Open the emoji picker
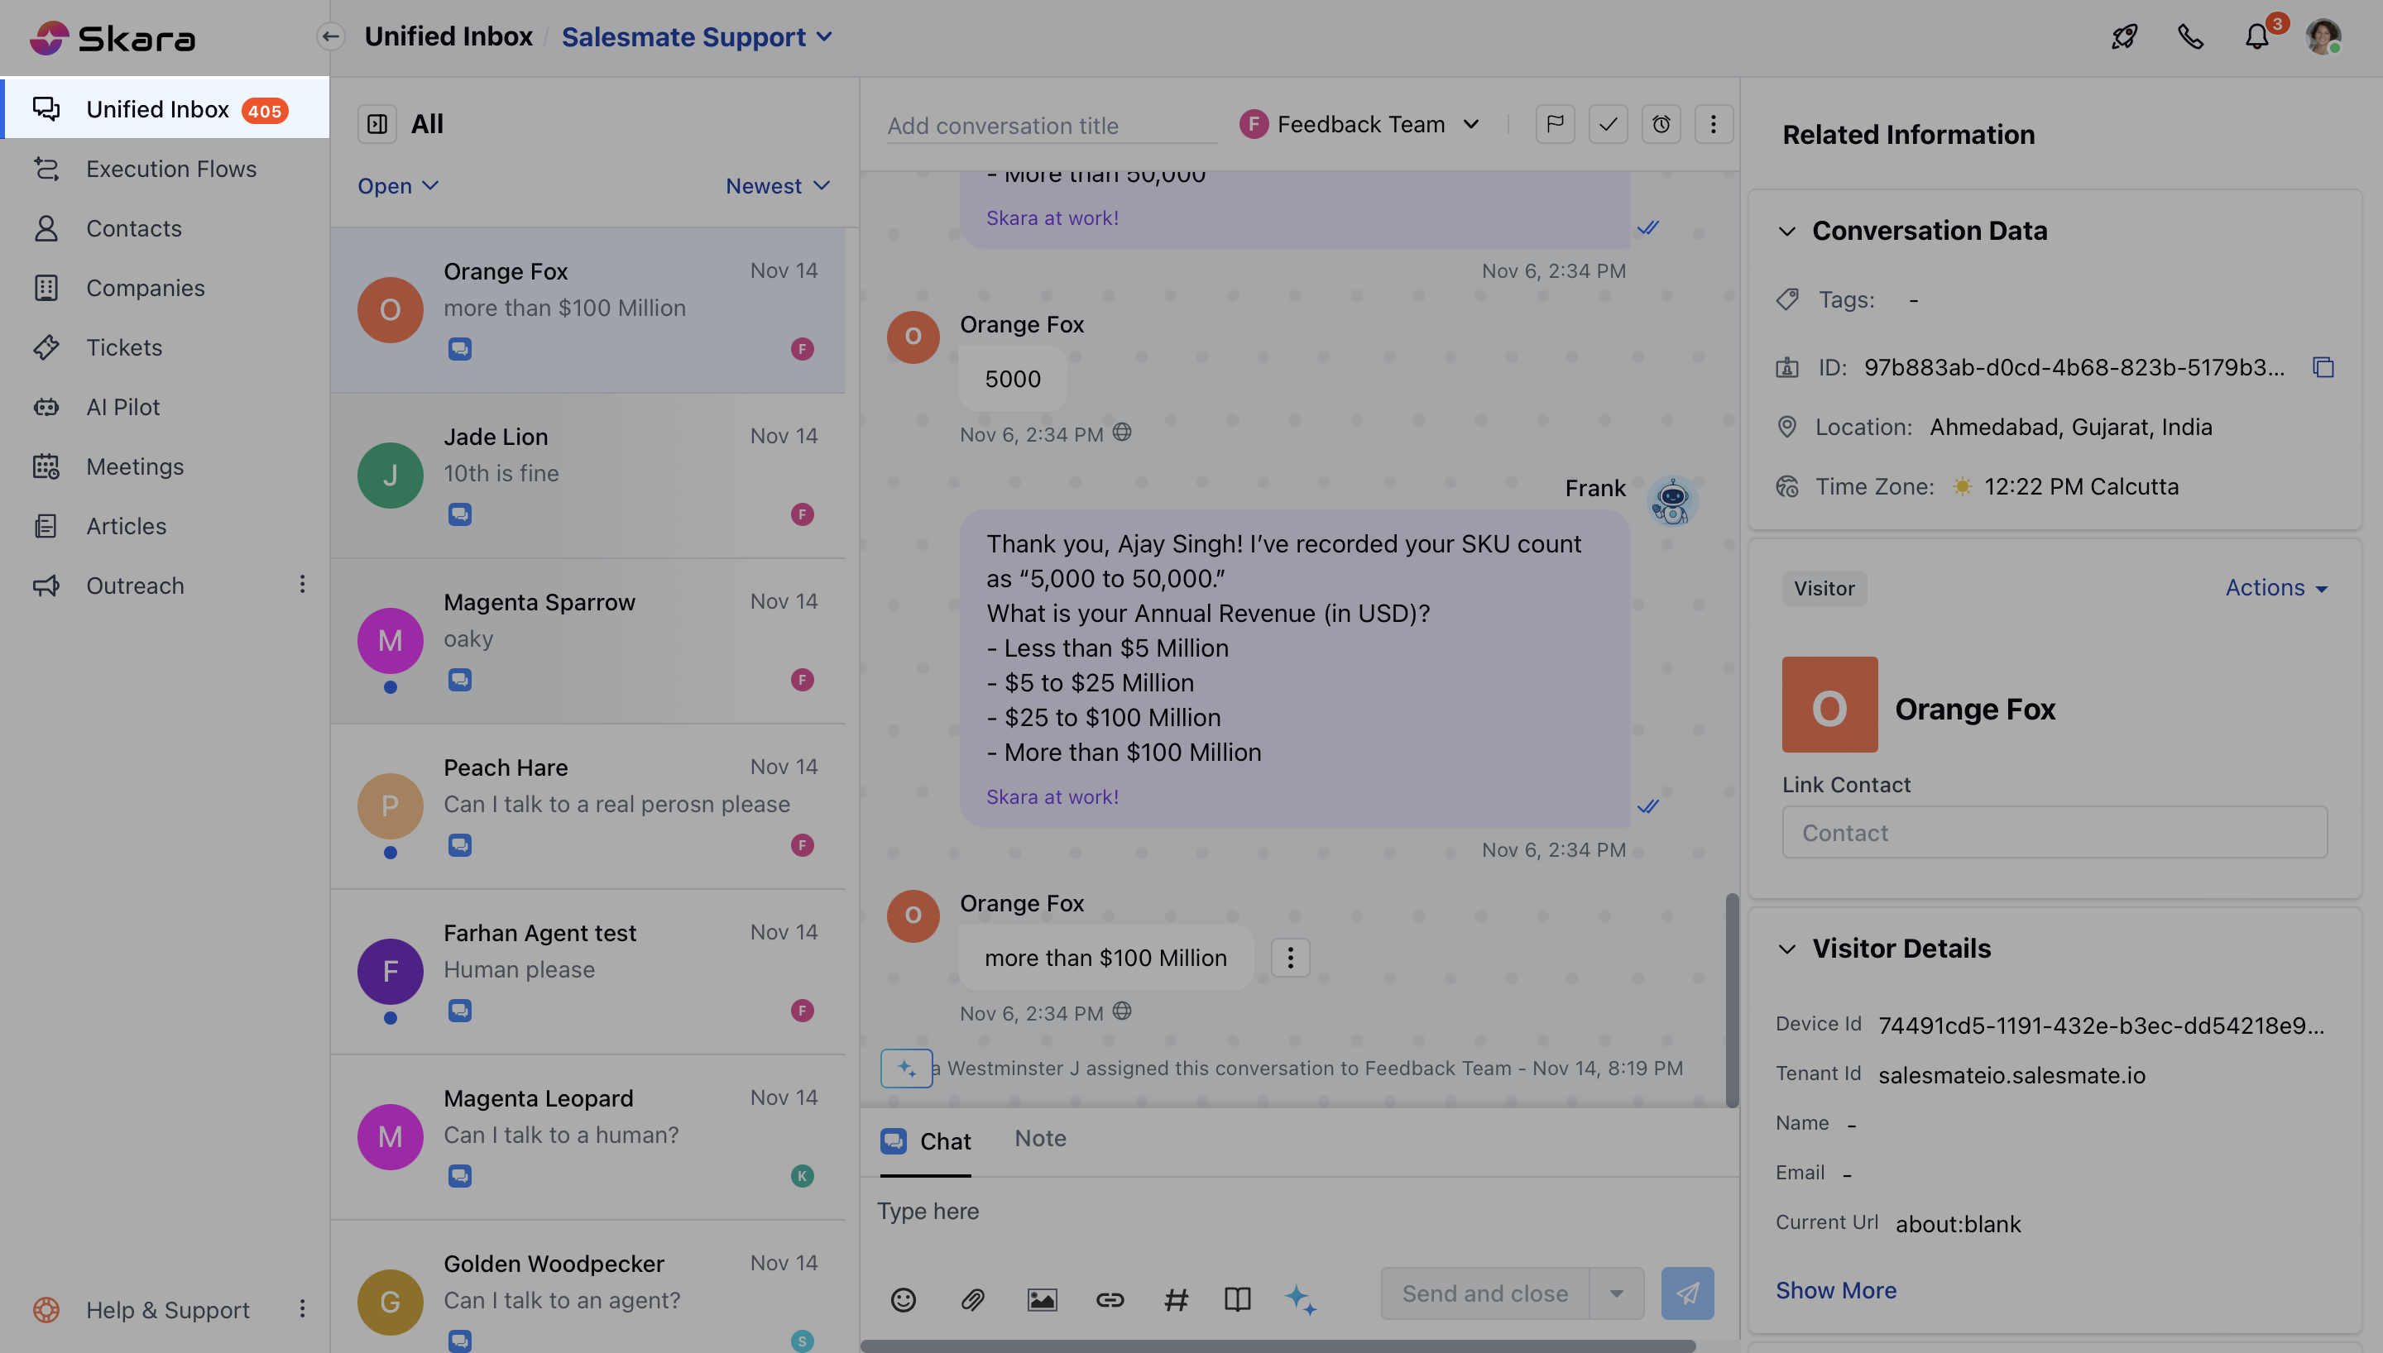 pos(904,1299)
